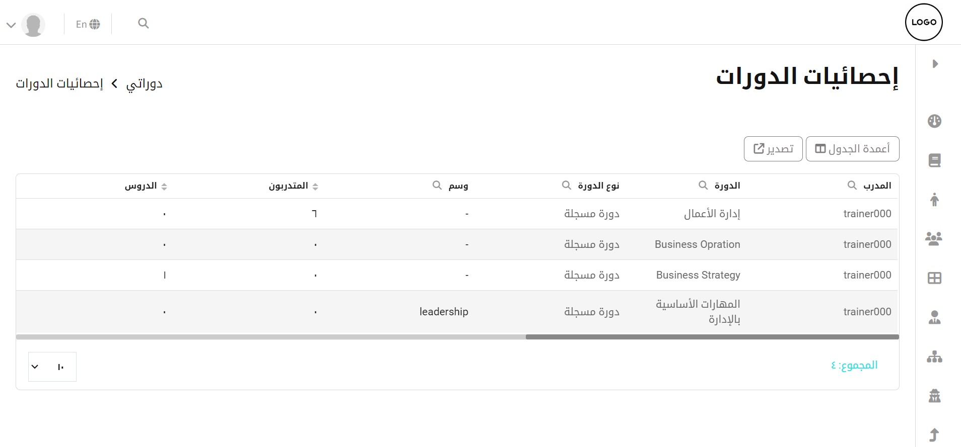
Task: Search the المدرب column using its magnifier
Action: (x=852, y=186)
